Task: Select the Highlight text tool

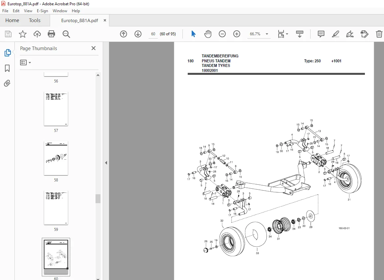Action: (x=336, y=34)
